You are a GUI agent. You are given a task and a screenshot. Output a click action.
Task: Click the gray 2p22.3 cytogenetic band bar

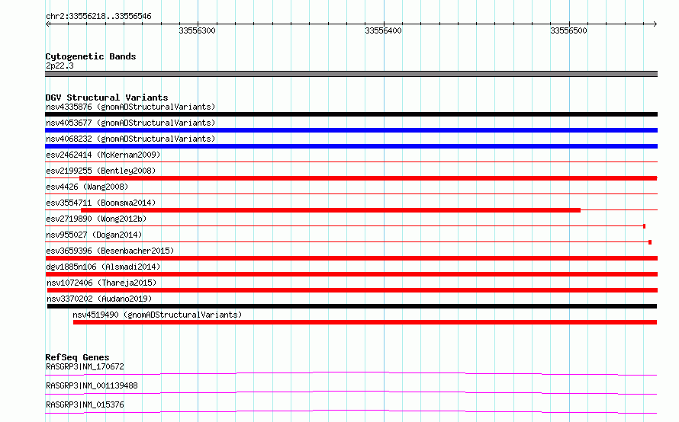point(351,74)
